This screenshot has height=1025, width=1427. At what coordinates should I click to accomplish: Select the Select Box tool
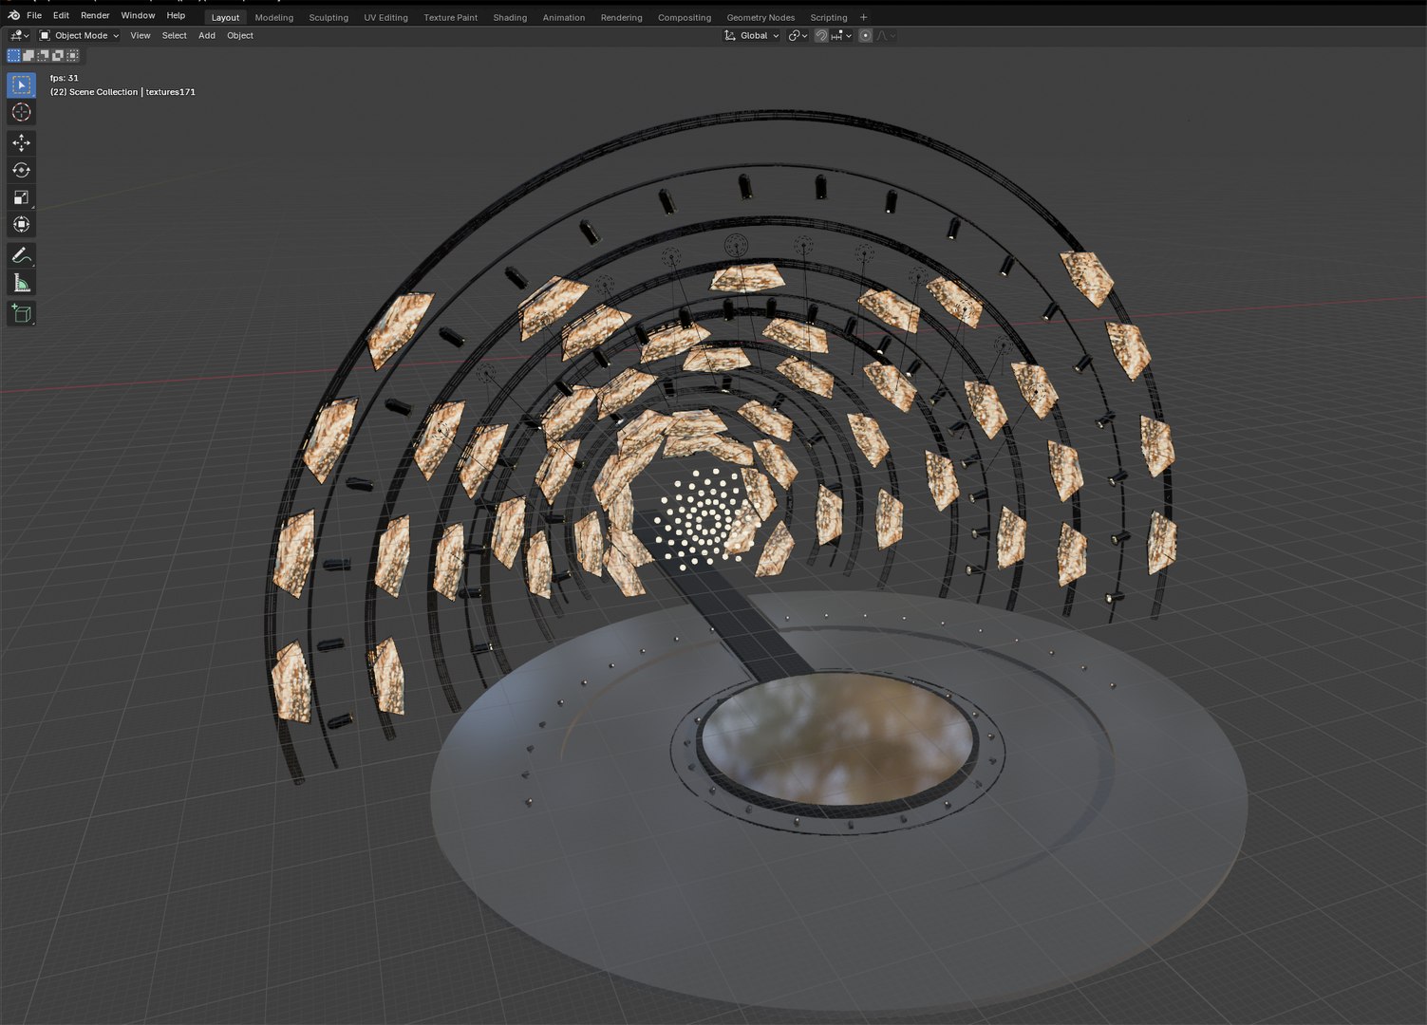(x=21, y=84)
